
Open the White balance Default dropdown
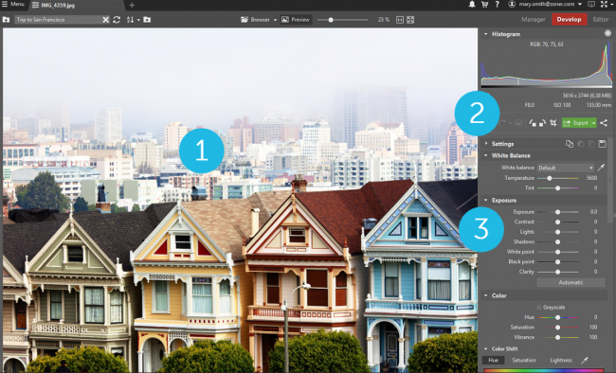(x=566, y=168)
